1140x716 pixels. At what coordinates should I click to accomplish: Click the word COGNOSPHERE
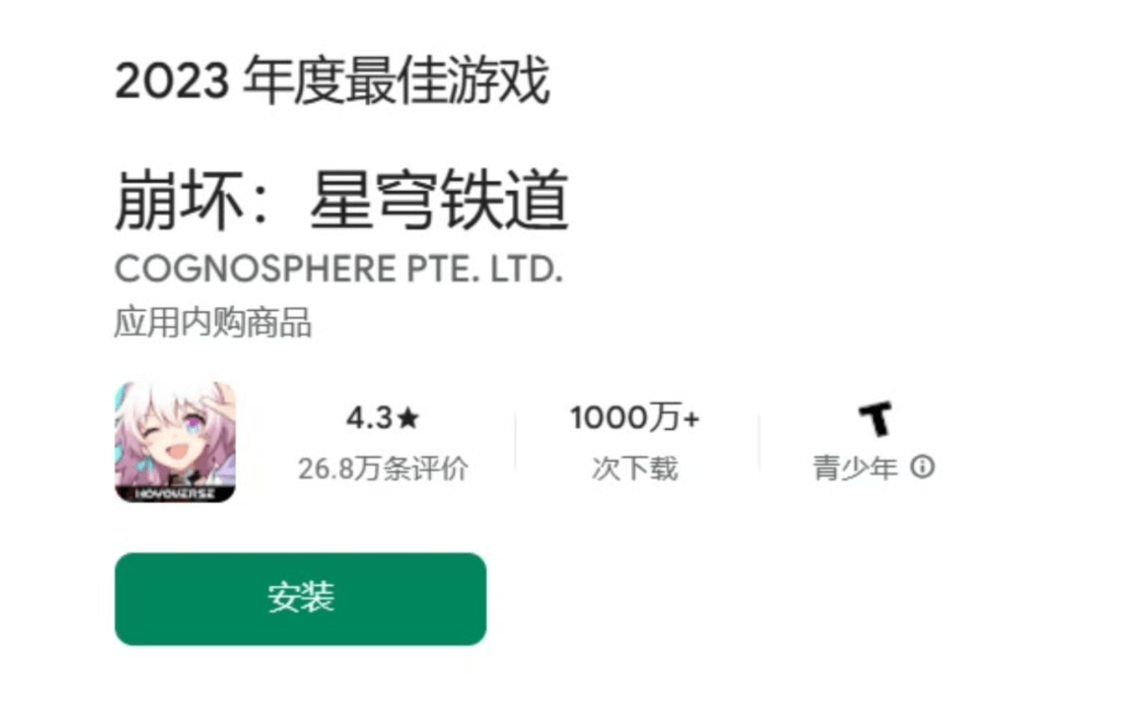(x=255, y=269)
